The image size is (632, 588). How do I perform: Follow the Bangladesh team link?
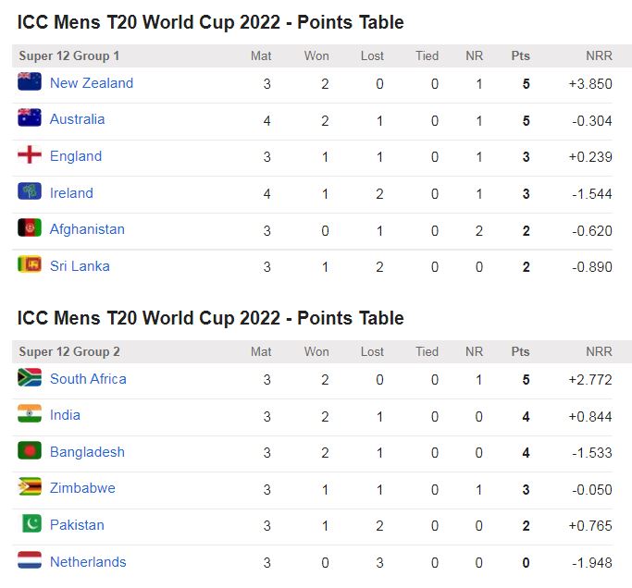click(x=87, y=452)
